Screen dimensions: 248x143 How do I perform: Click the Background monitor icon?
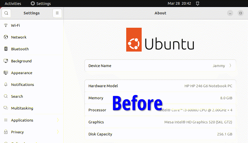point(6,61)
